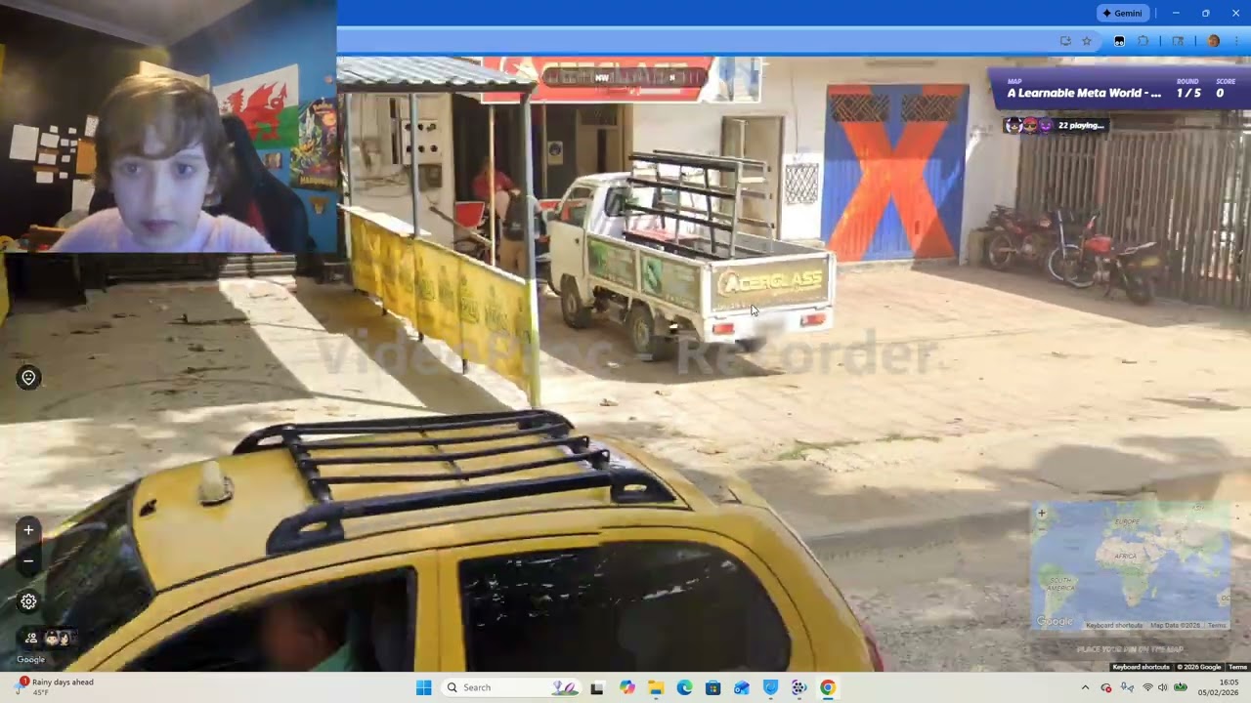Open Chrome's media/tab control icon
This screenshot has height=703, width=1251.
(1178, 41)
